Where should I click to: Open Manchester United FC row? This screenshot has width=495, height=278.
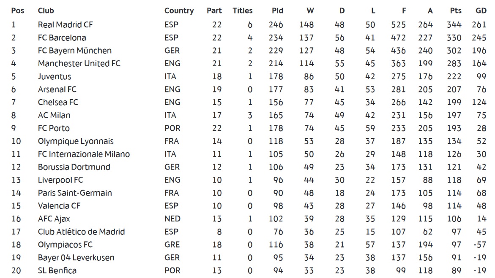click(79, 63)
